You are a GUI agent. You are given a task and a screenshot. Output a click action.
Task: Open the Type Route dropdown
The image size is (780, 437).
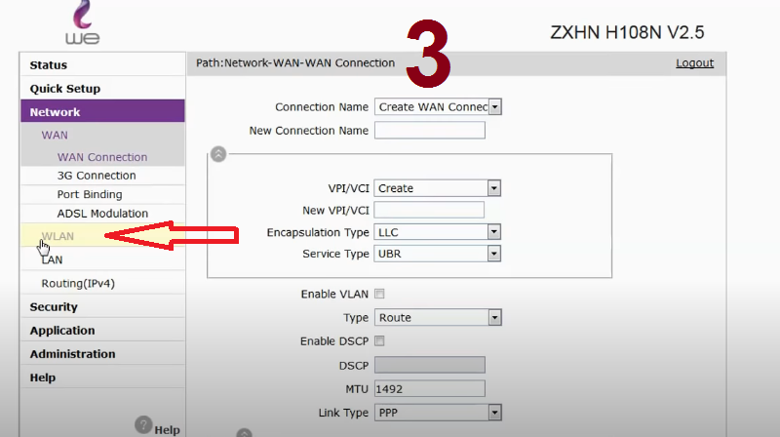coord(438,318)
